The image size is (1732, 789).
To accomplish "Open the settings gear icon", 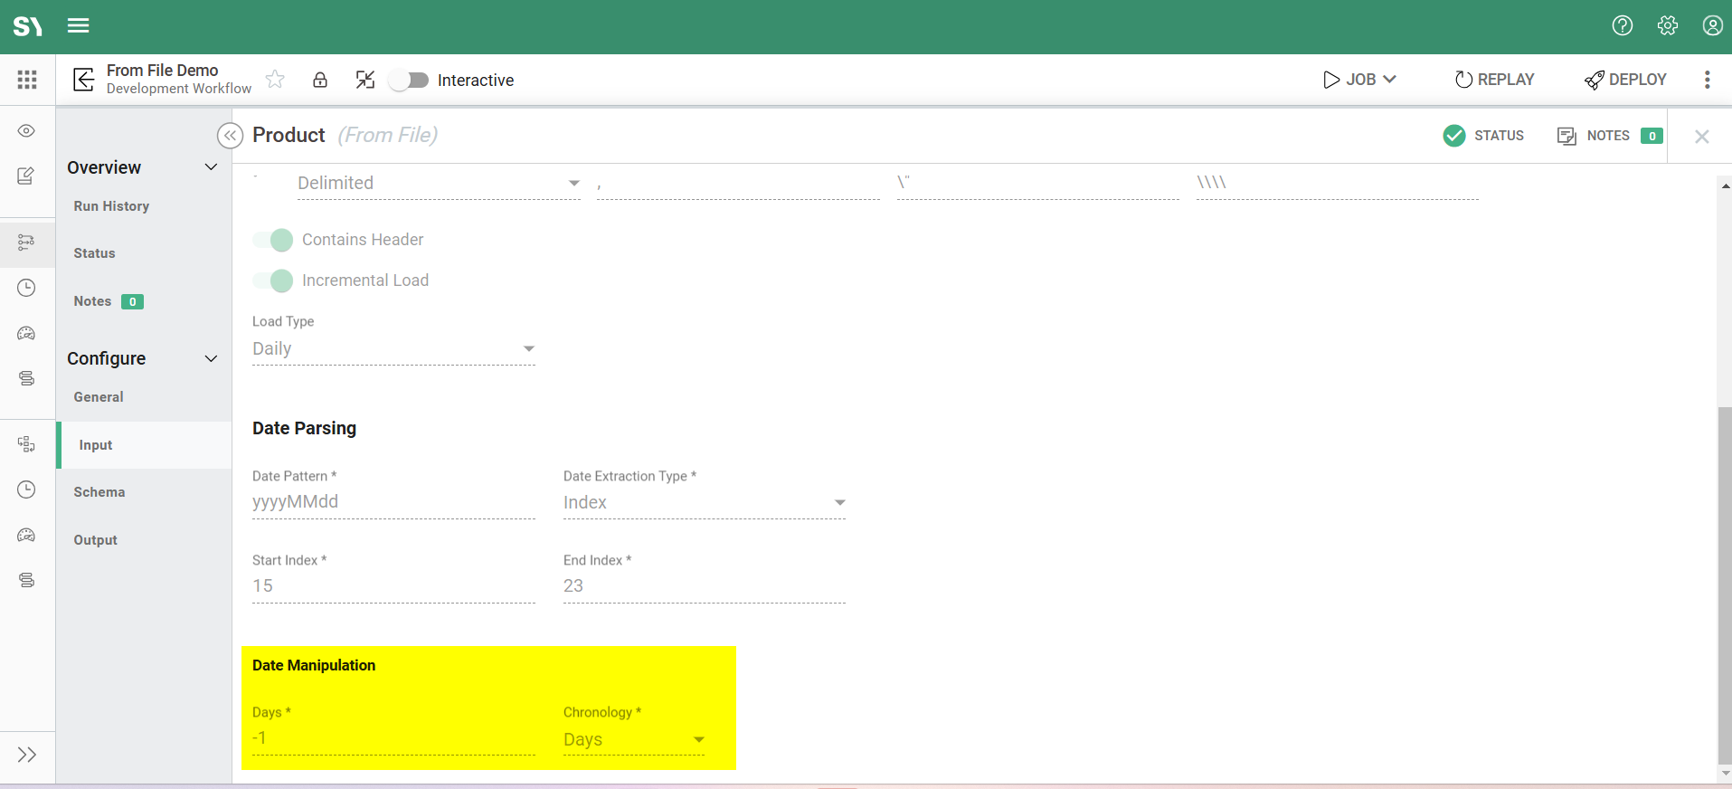I will pos(1668,25).
